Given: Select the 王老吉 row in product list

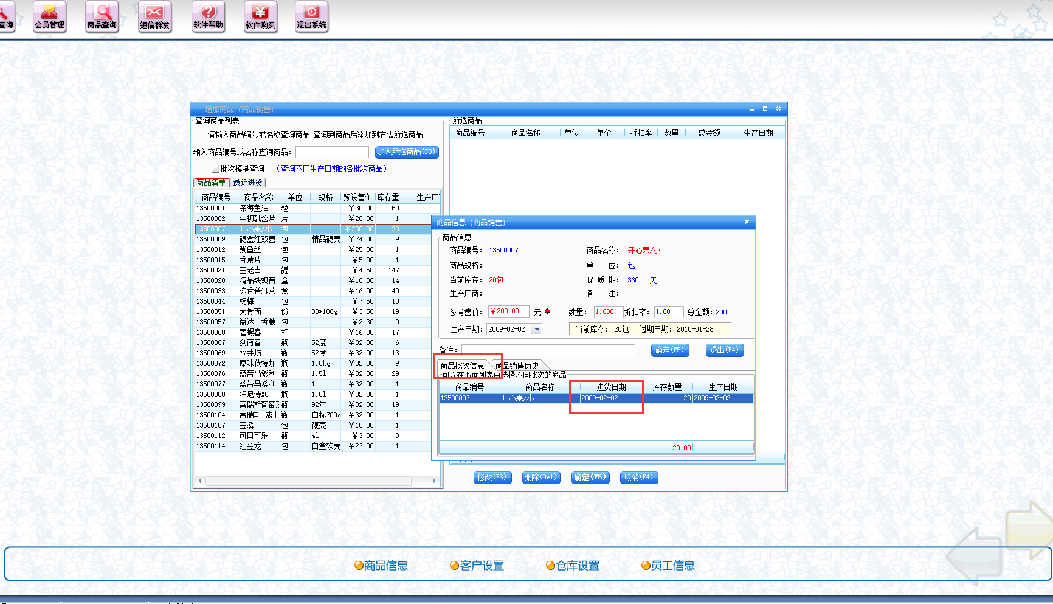Looking at the screenshot, I should (x=250, y=270).
